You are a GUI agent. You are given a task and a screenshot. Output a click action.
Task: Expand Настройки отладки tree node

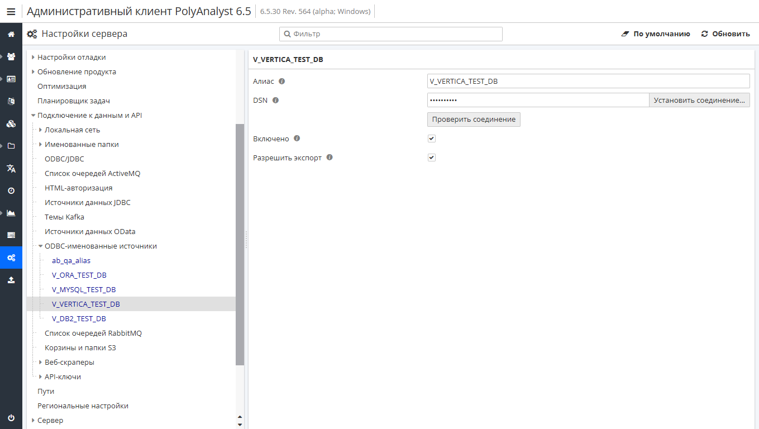coord(33,57)
